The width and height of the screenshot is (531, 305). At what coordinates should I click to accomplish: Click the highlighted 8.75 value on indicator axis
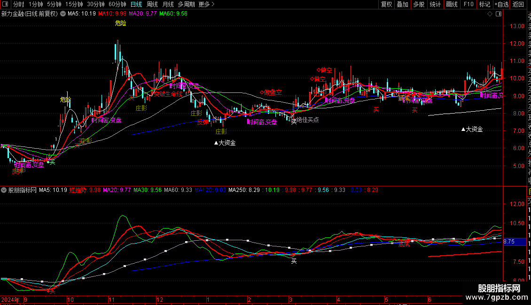(509, 242)
